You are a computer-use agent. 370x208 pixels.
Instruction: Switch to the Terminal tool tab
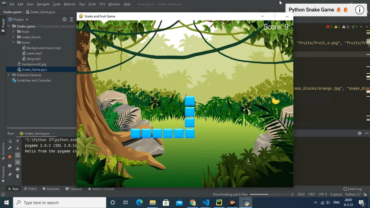pyautogui.click(x=74, y=189)
